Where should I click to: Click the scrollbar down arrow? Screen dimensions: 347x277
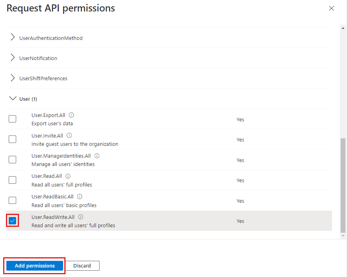[343, 236]
